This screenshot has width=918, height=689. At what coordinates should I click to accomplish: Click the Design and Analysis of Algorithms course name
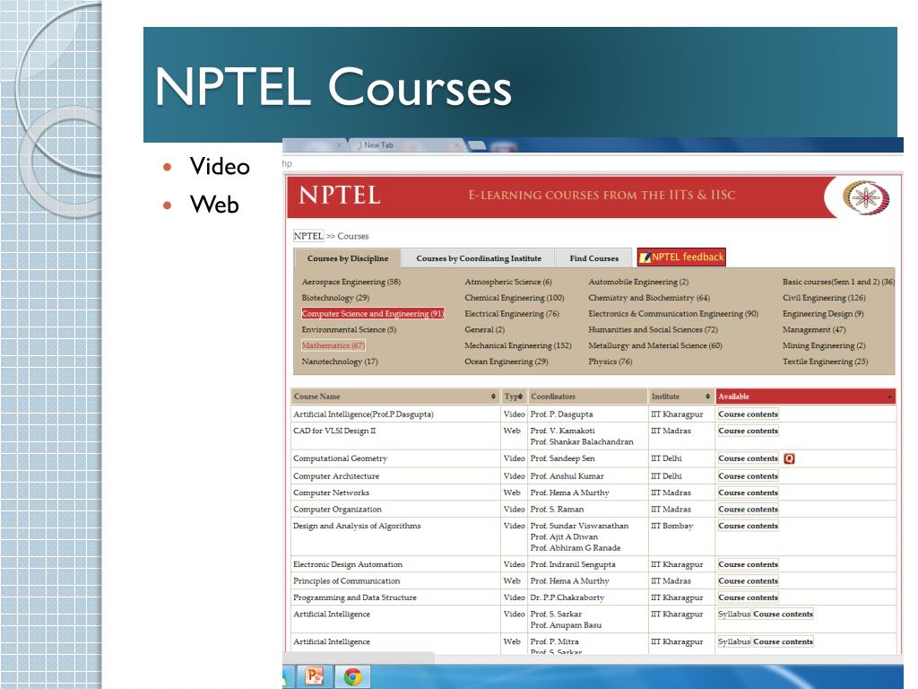(x=357, y=526)
